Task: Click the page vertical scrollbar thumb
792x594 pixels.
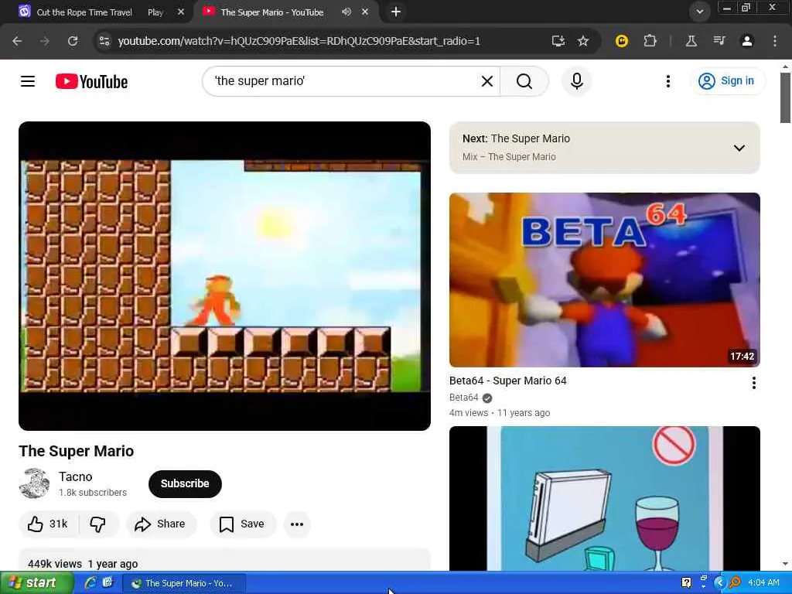Action: pos(785,97)
